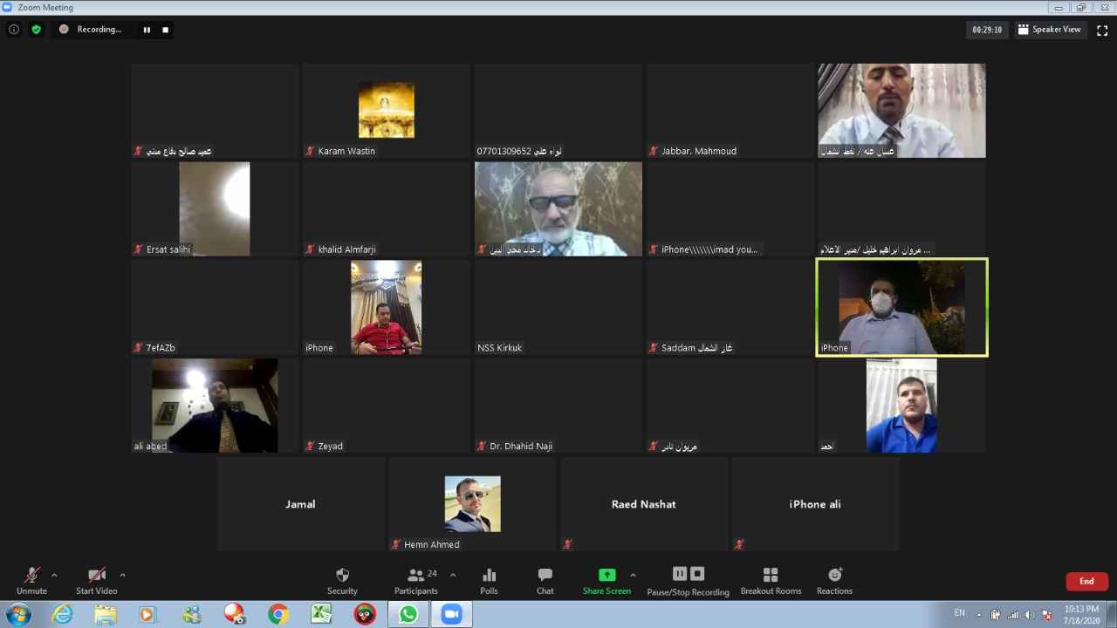Screen dimensions: 1117x628
Task: Enter full screen mode
Action: pyautogui.click(x=1102, y=30)
